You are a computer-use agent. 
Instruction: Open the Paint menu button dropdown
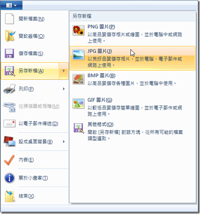pos(11,5)
